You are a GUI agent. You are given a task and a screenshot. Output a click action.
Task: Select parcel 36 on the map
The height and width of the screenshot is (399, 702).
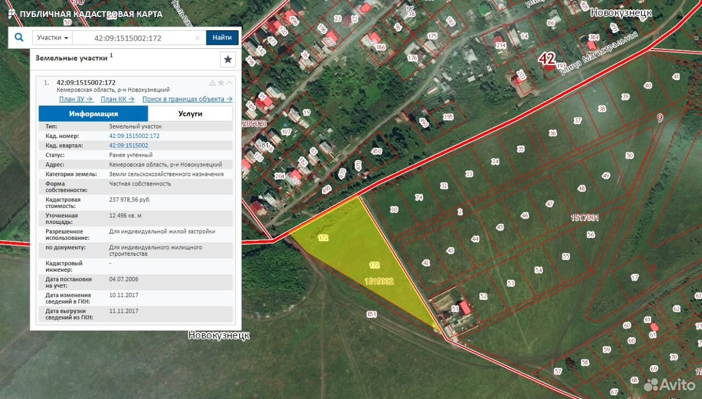point(553,133)
